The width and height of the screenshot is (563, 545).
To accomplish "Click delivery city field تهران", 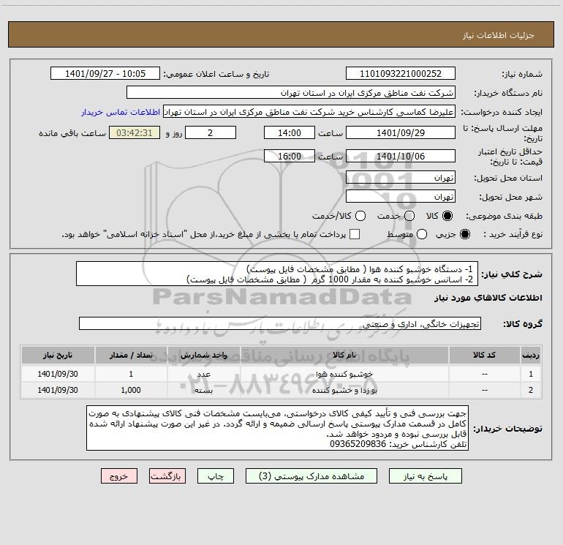I will pos(401,196).
